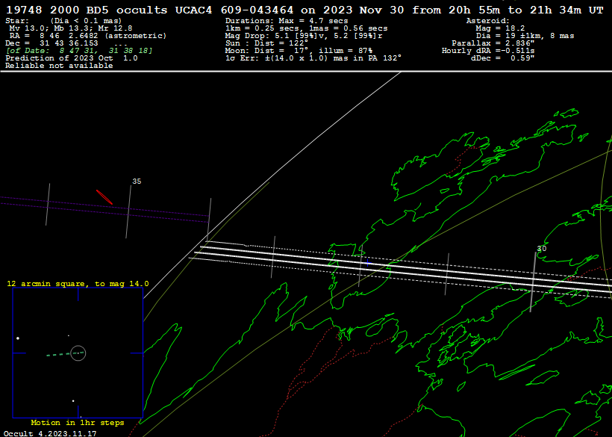Click the green 'of Date' coordinates line
The height and width of the screenshot is (437, 612).
79,51
